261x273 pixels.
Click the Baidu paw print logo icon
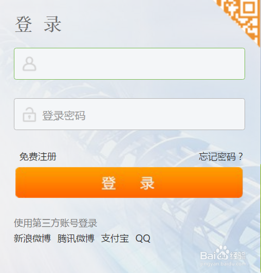tap(222, 252)
